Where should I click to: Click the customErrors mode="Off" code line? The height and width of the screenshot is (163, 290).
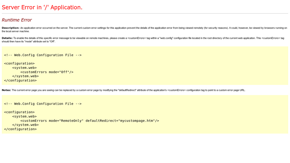(47, 72)
